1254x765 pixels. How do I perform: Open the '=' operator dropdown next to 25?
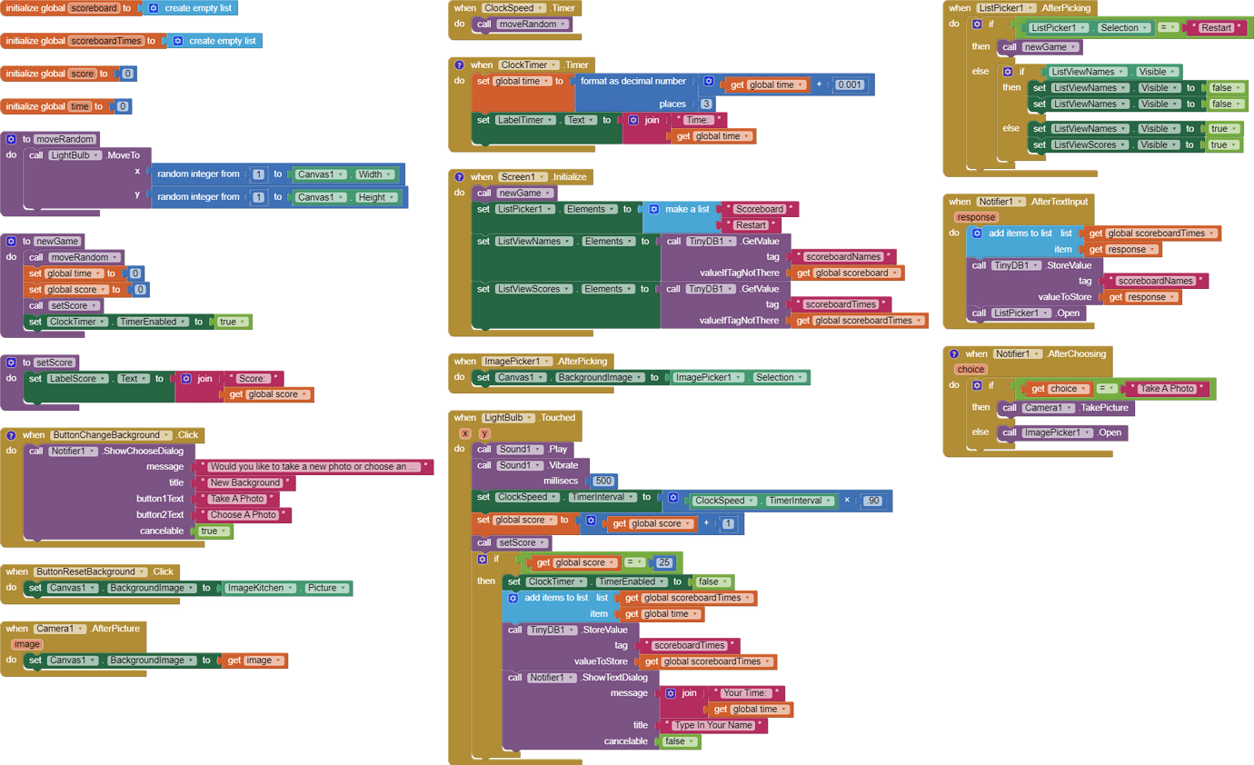[634, 562]
